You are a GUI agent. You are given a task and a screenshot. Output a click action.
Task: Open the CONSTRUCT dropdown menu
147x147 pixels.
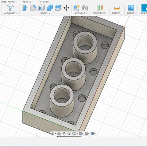coord(100,13)
